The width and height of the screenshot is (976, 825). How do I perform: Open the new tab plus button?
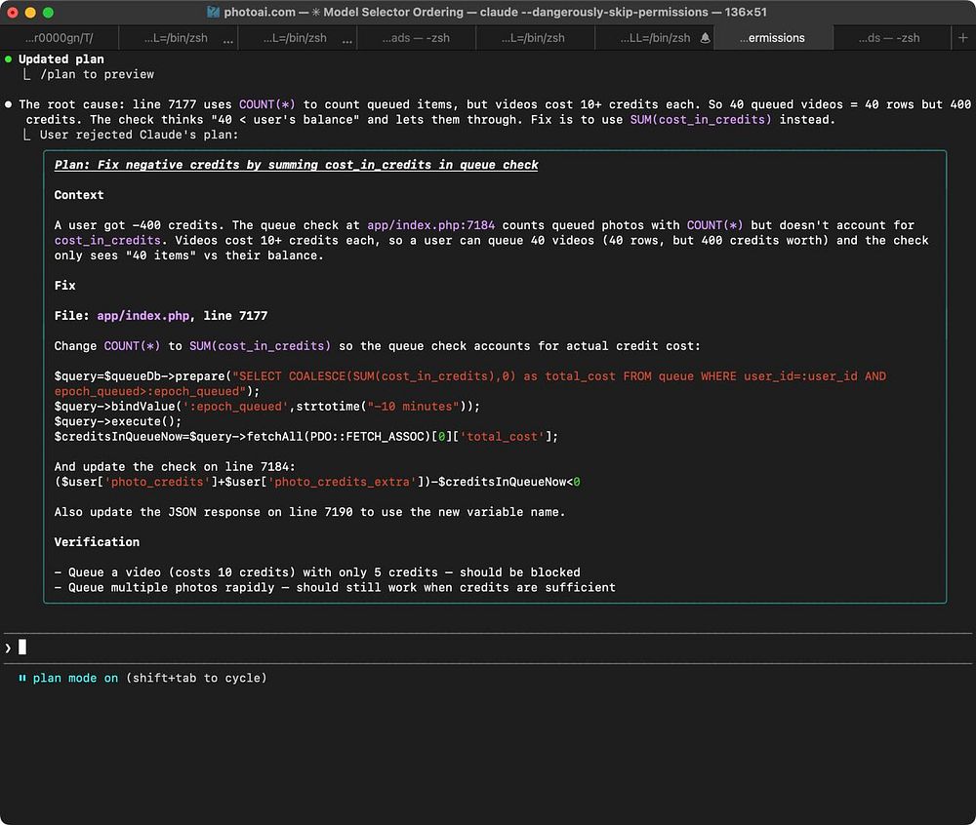[x=962, y=38]
